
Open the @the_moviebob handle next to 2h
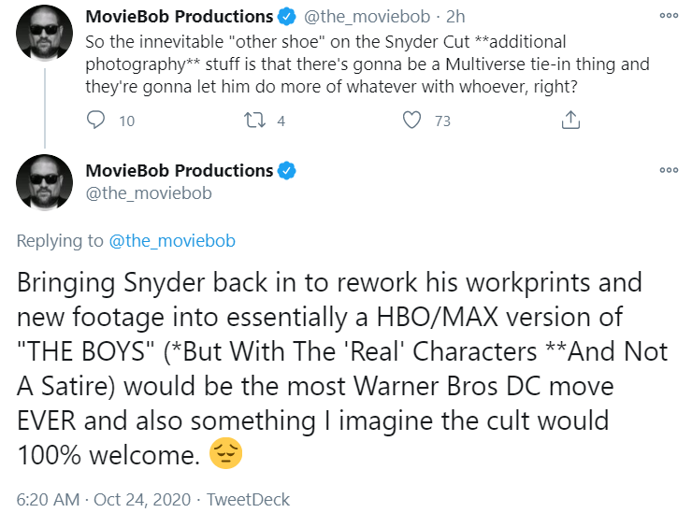367,17
